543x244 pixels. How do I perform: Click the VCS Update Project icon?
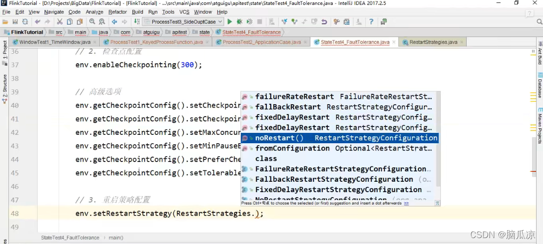(x=284, y=22)
